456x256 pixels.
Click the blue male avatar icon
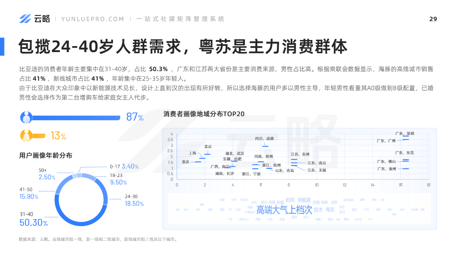coord(26,117)
